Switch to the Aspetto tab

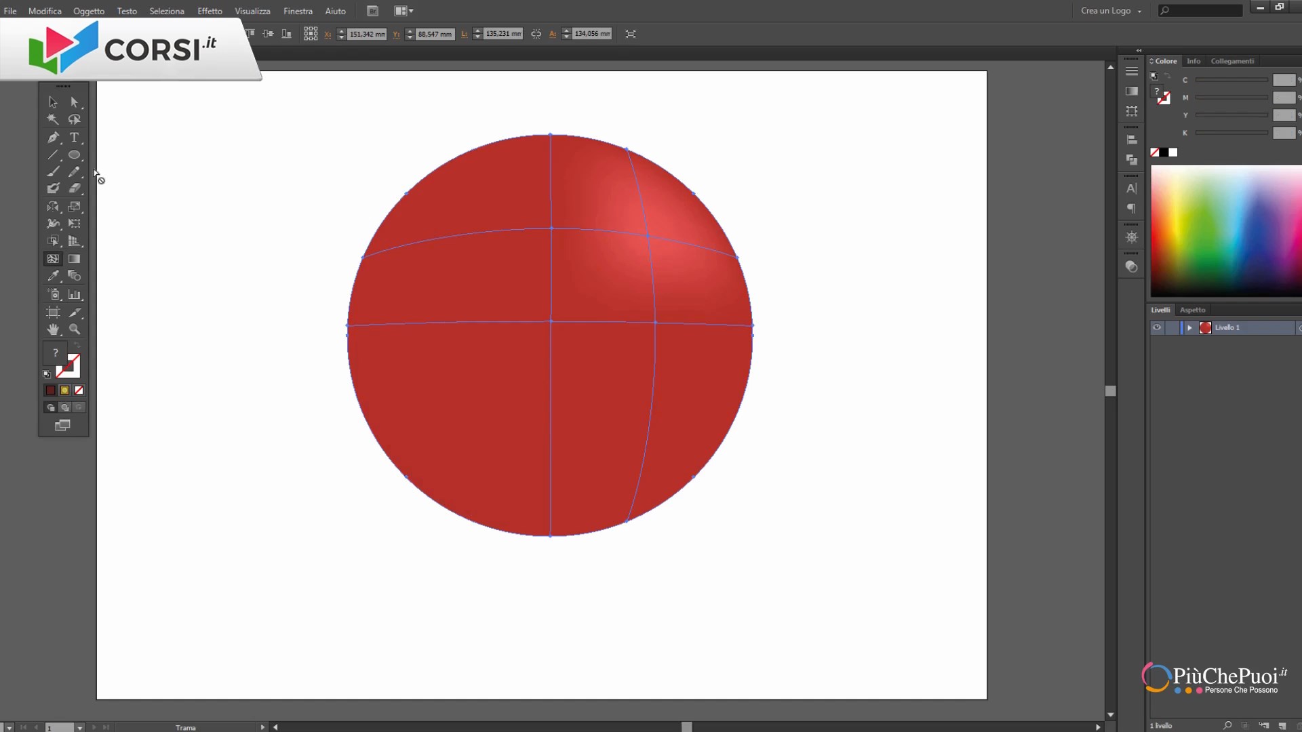(1192, 310)
